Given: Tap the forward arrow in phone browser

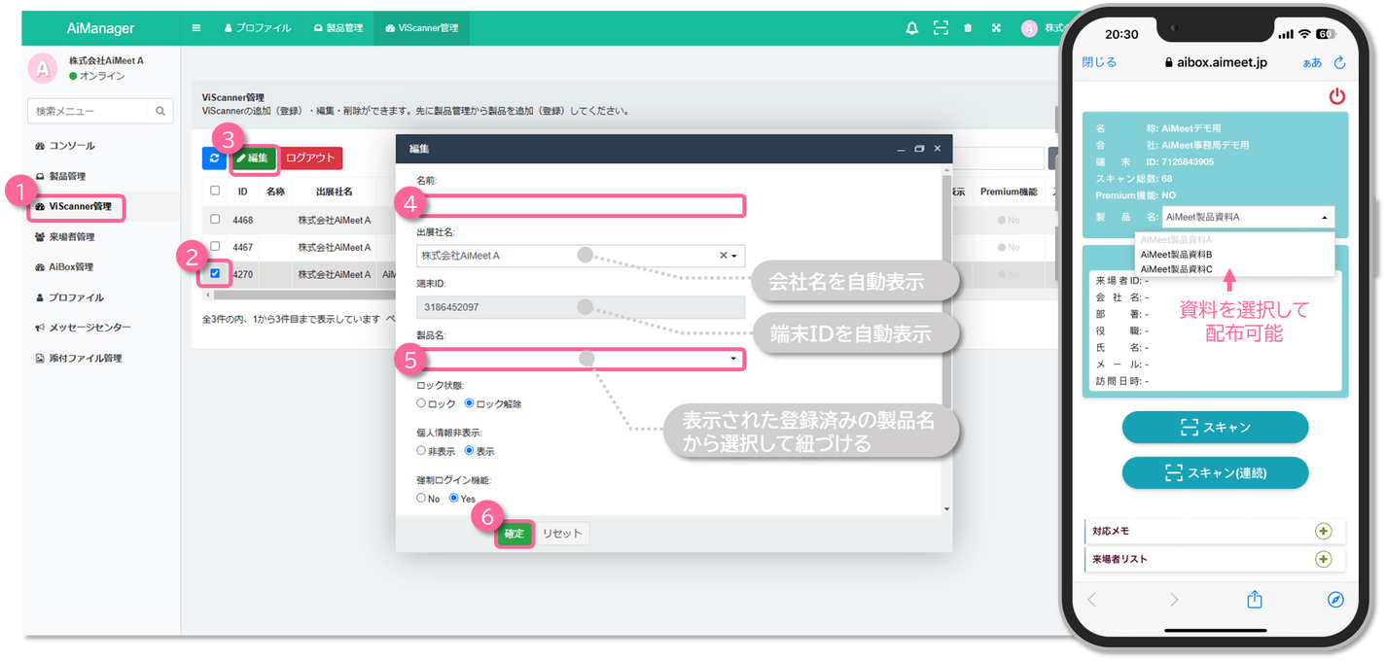Looking at the screenshot, I should pyautogui.click(x=1174, y=599).
